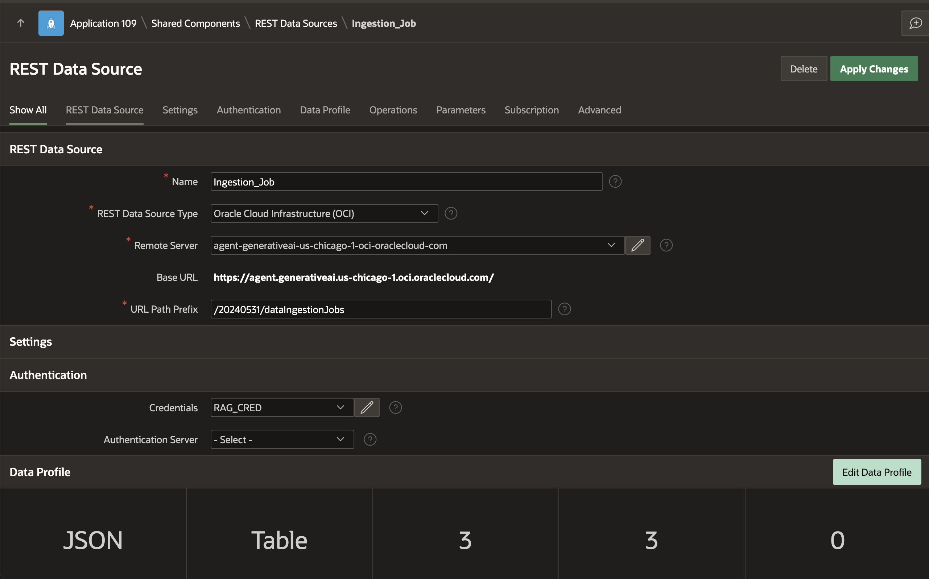Open help icon for Remote Server
Image resolution: width=929 pixels, height=579 pixels.
[x=666, y=245]
